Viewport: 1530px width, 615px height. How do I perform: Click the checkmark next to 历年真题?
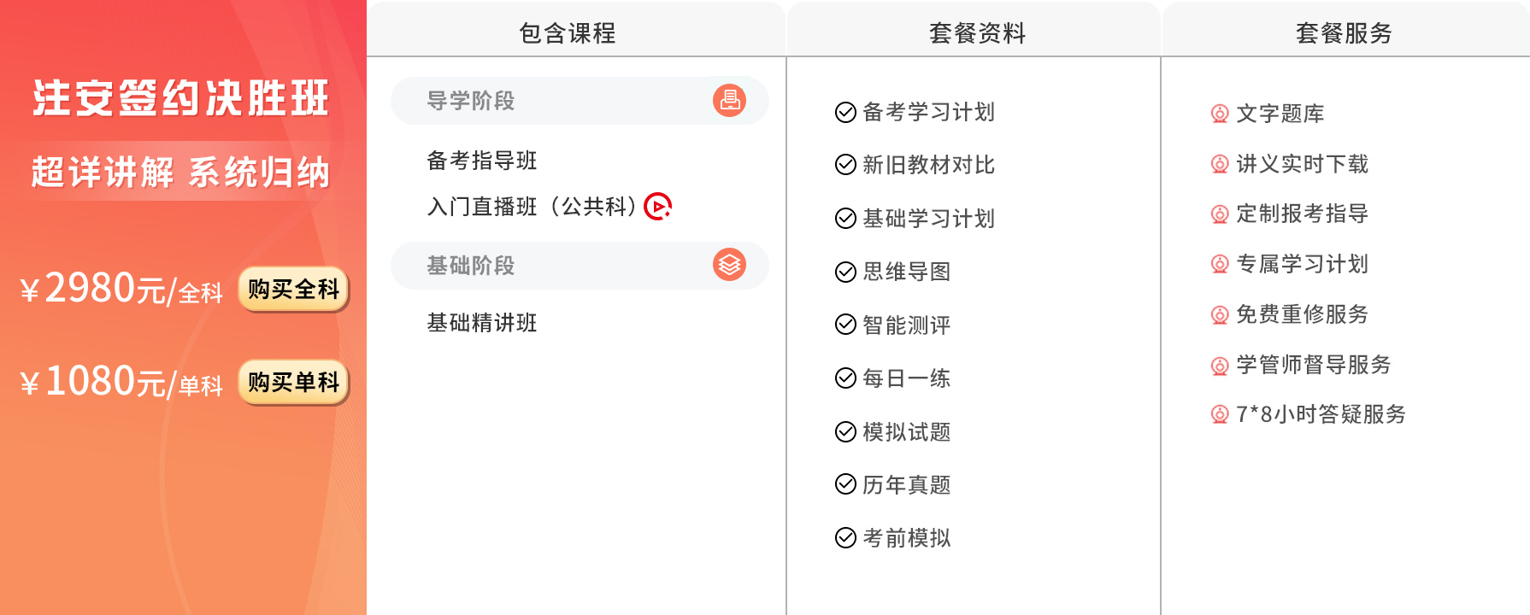[845, 484]
